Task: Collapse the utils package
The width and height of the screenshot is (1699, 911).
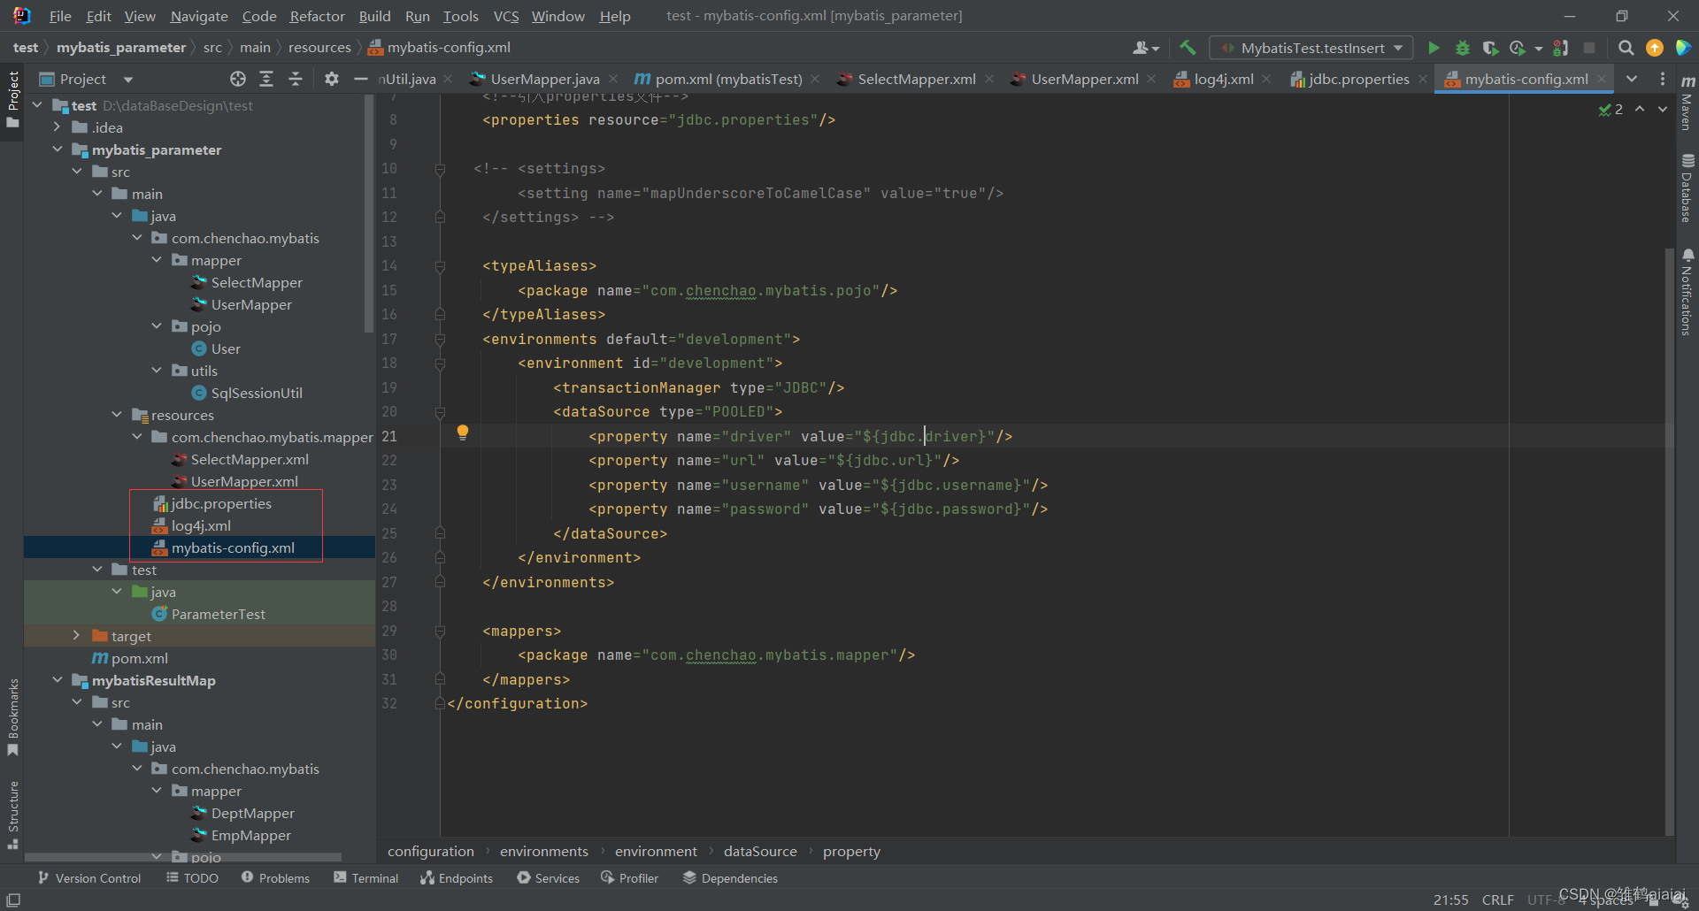Action: point(157,371)
